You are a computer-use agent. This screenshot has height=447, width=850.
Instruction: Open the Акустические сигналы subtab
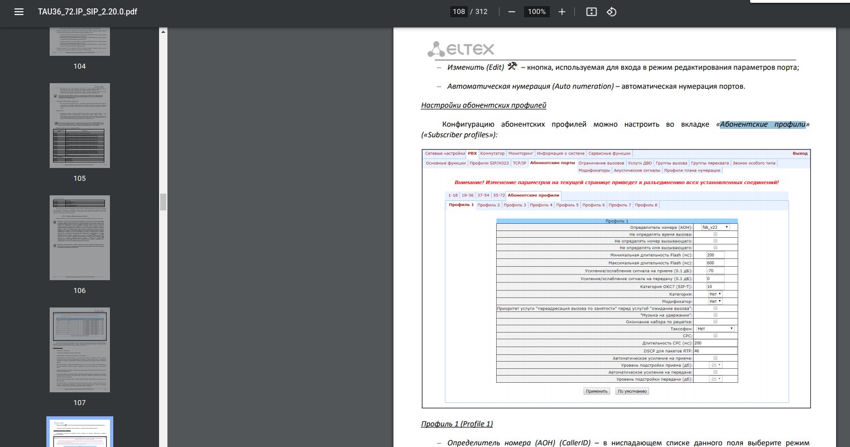point(637,170)
